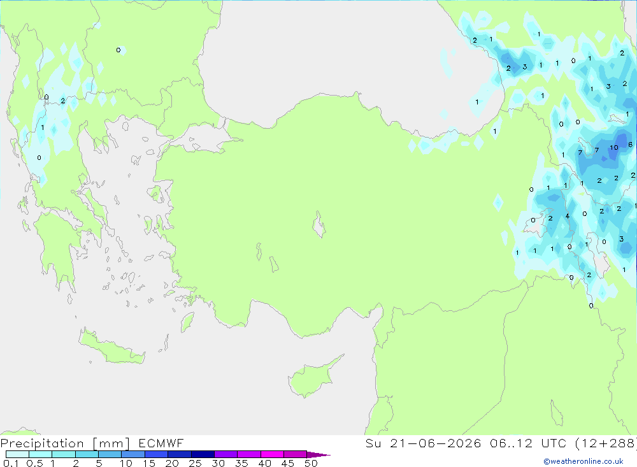Click the 'ECMWF' model label
Viewport: 637px width, 467px height.
(x=161, y=443)
